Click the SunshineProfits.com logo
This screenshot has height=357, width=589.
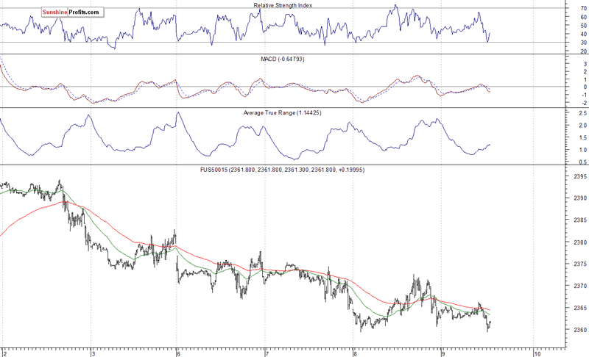[x=71, y=12]
